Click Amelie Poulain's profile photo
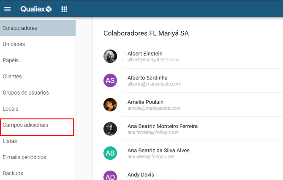The height and width of the screenshot is (180, 283). (x=110, y=105)
